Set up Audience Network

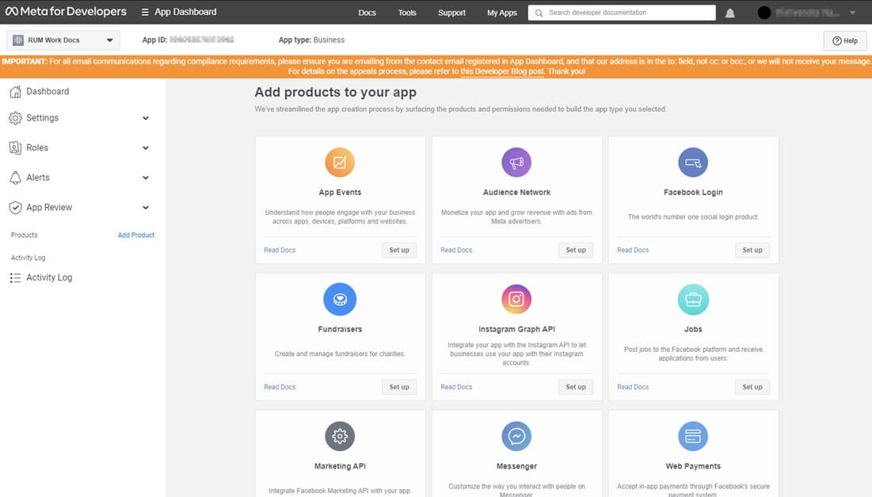tap(576, 250)
